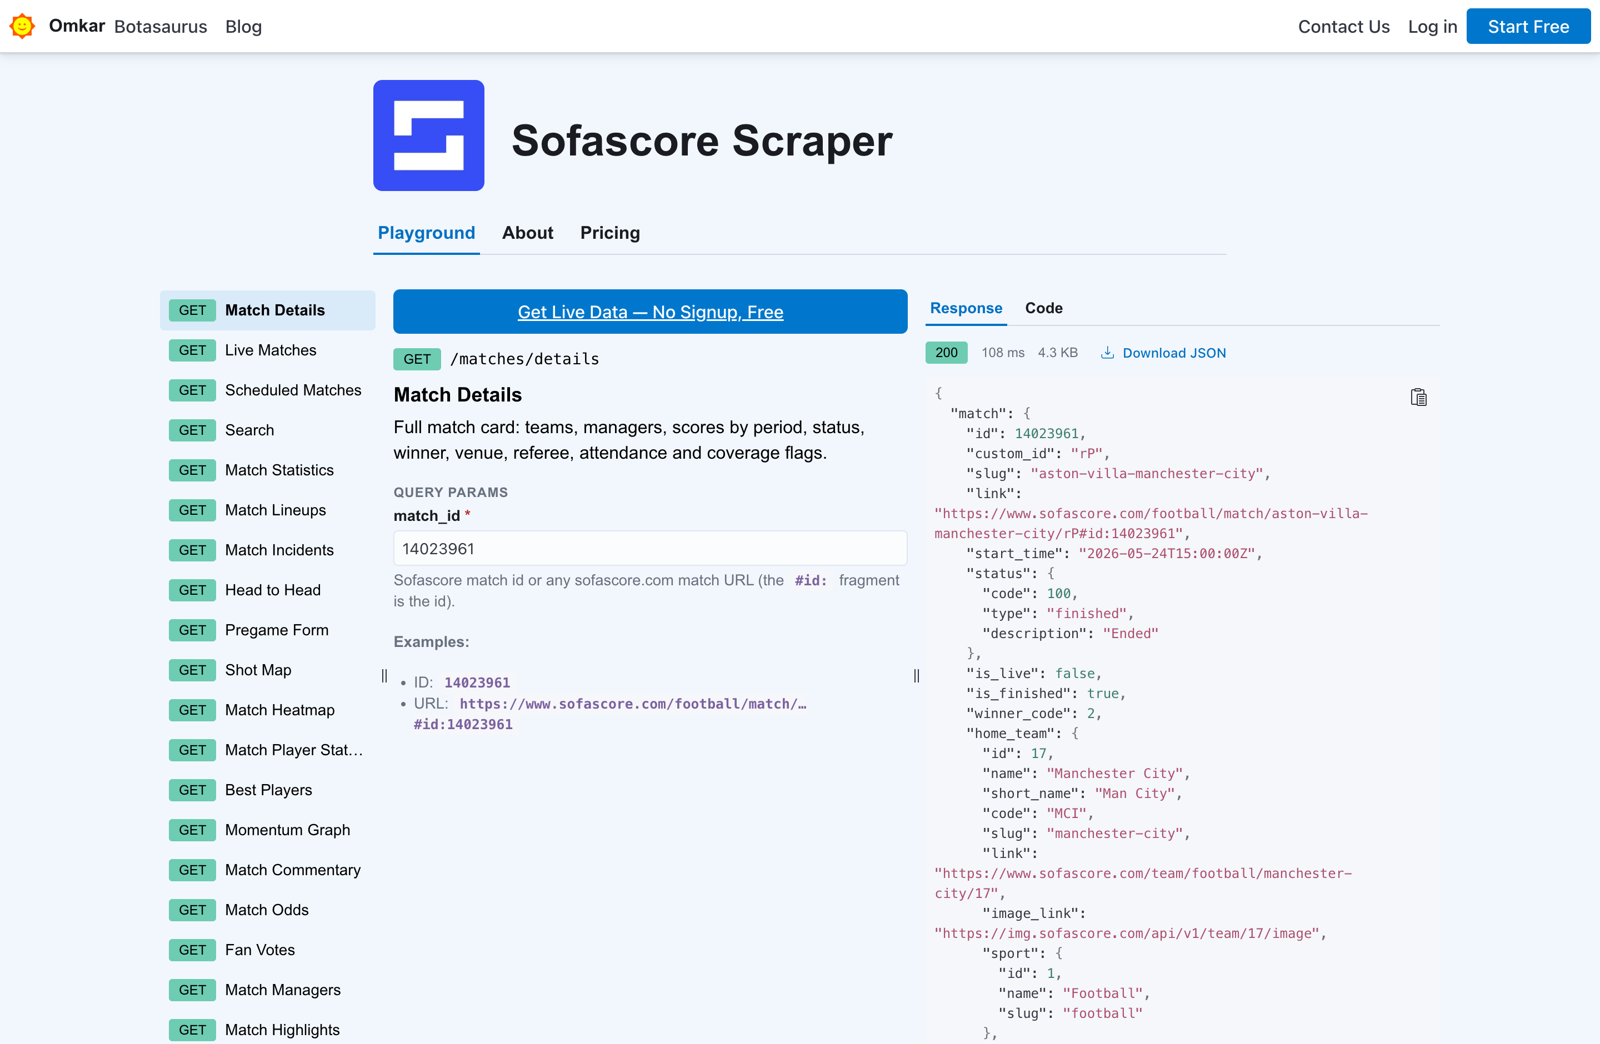Switch to the Pricing tab

click(610, 233)
